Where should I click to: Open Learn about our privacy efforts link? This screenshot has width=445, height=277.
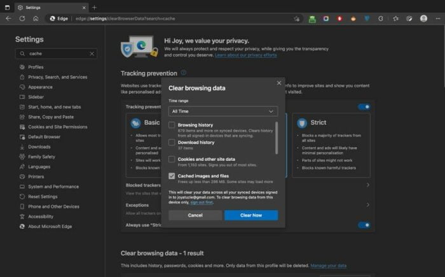point(246,55)
